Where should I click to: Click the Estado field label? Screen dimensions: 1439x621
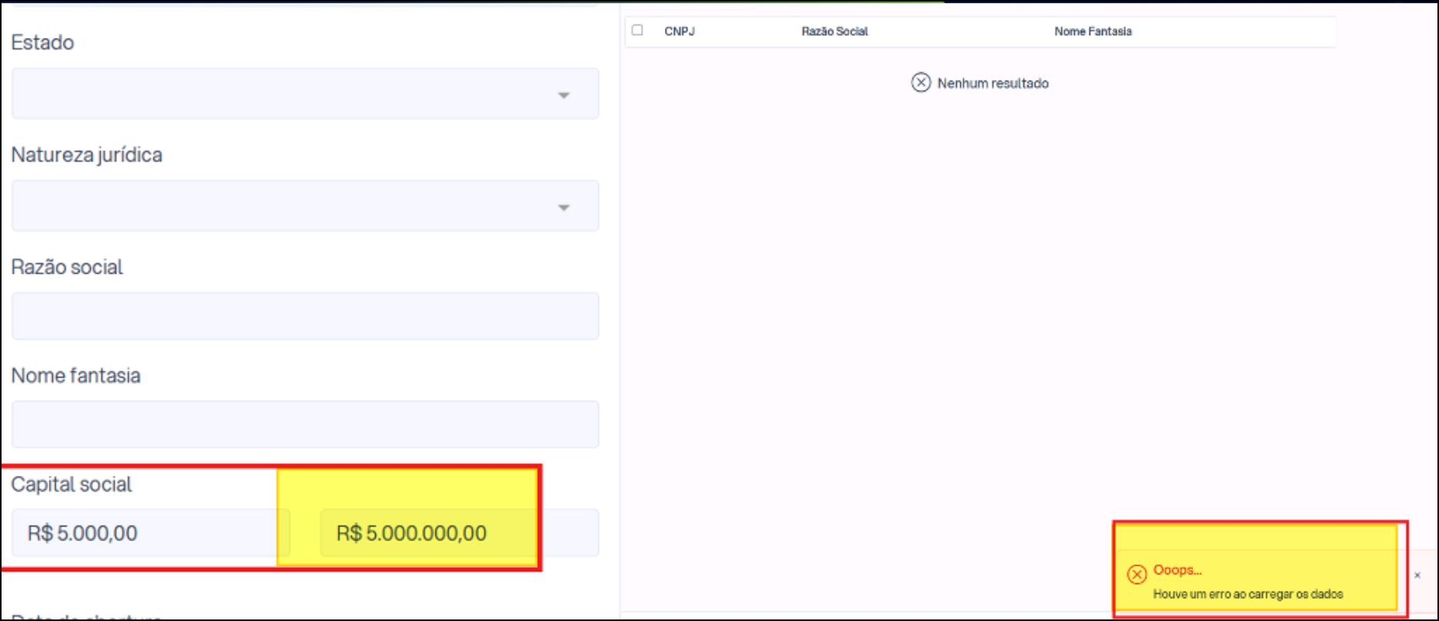tap(43, 43)
